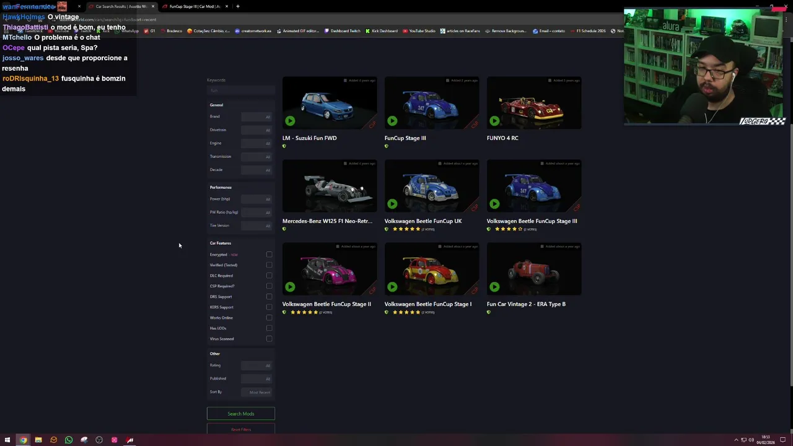Click the Keywords search input field
793x446 pixels.
click(240, 90)
